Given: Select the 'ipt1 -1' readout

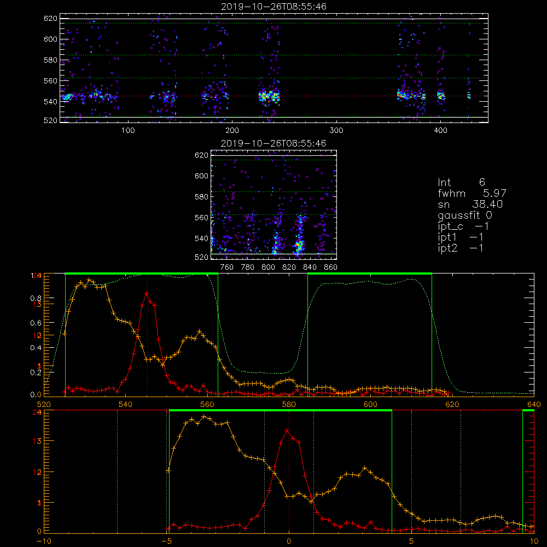Looking at the screenshot, I should click(x=461, y=237).
